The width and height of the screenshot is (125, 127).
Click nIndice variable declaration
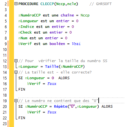pyautogui.click(x=26, y=27)
